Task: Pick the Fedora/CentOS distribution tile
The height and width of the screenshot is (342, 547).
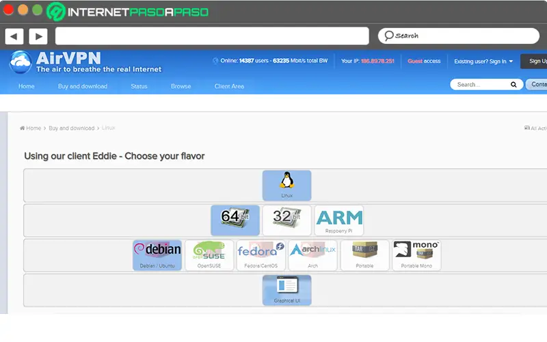Action: point(261,255)
